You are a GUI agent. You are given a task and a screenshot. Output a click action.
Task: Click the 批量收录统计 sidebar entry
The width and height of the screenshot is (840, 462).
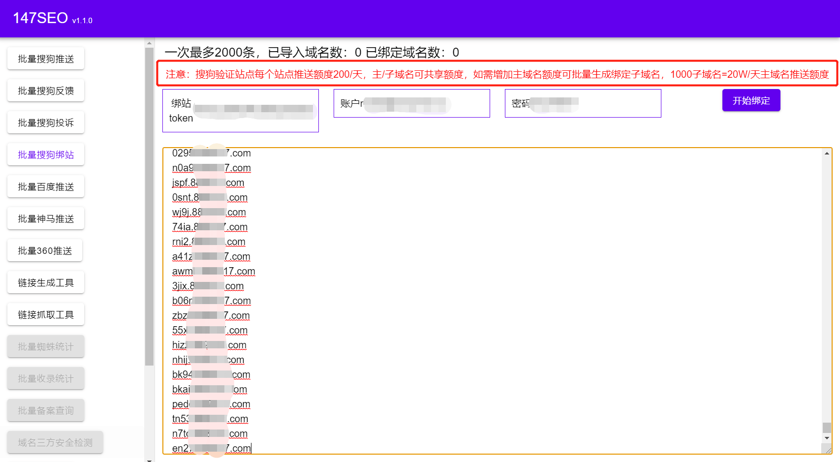(x=45, y=378)
